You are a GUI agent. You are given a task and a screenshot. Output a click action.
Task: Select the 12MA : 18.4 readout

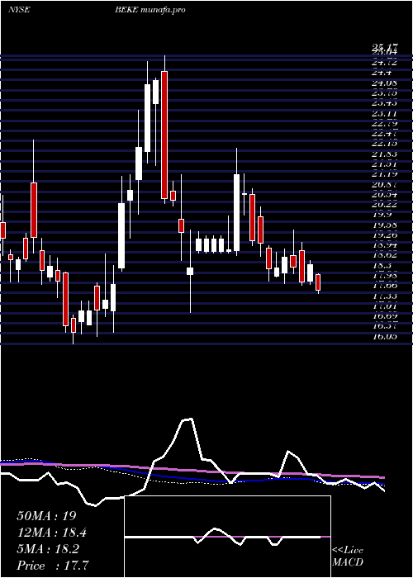pos(54,533)
